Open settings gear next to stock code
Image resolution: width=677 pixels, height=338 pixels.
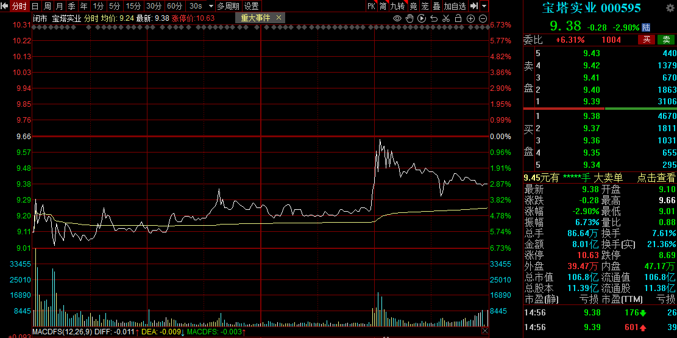tap(670, 8)
